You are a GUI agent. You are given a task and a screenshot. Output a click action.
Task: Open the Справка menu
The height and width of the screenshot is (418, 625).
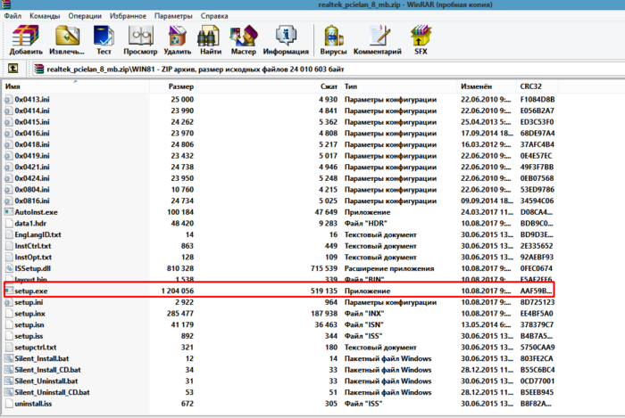[x=214, y=16]
